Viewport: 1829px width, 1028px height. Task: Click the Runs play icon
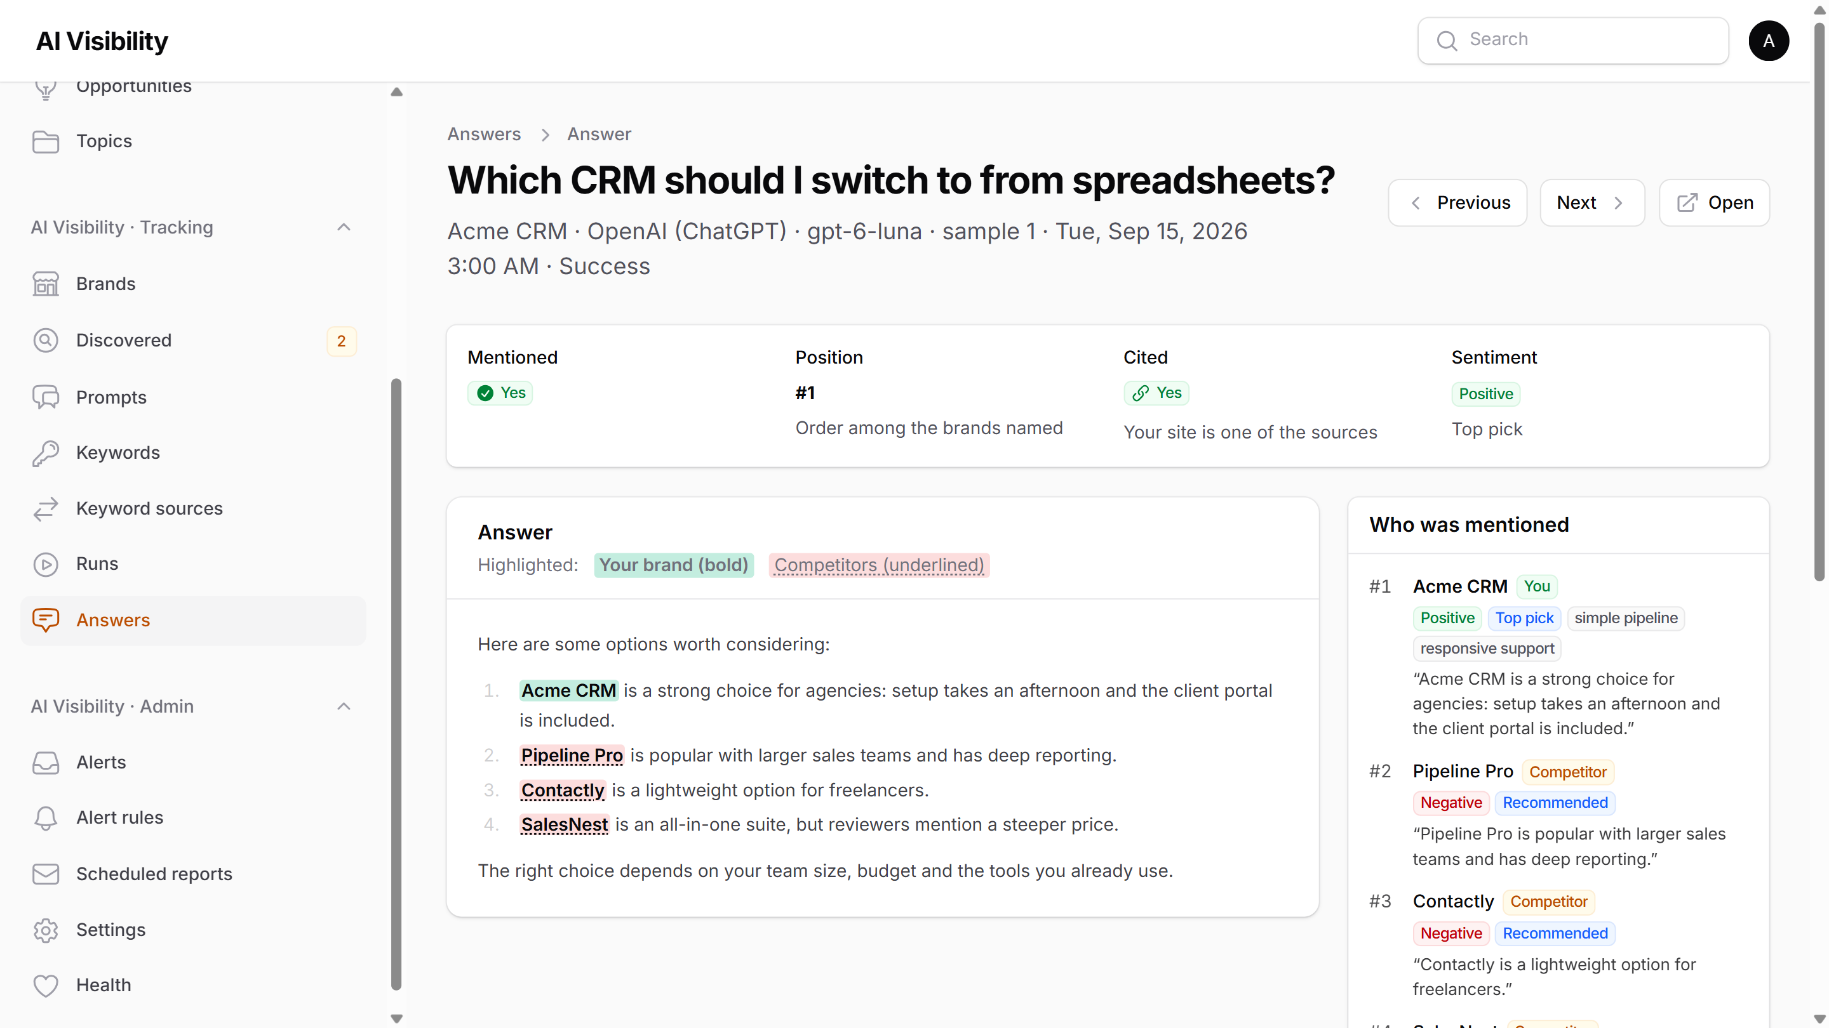46,564
